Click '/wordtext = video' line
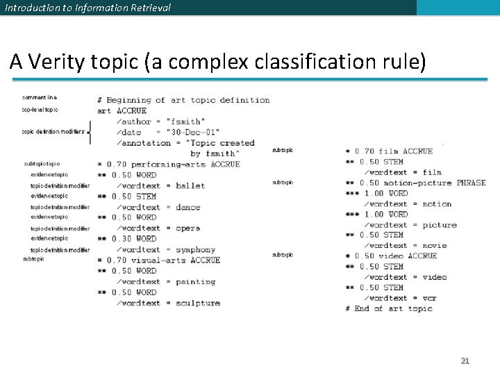Viewport: 500px width, 375px height. (406, 277)
